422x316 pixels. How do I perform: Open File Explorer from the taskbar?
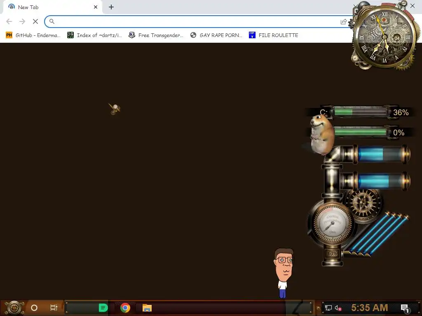(x=147, y=308)
